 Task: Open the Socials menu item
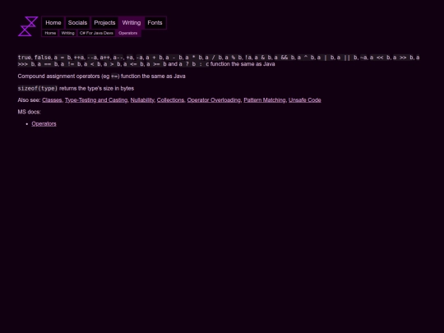77,23
